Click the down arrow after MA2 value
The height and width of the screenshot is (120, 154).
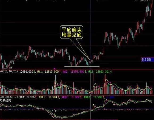click(x=85, y=72)
